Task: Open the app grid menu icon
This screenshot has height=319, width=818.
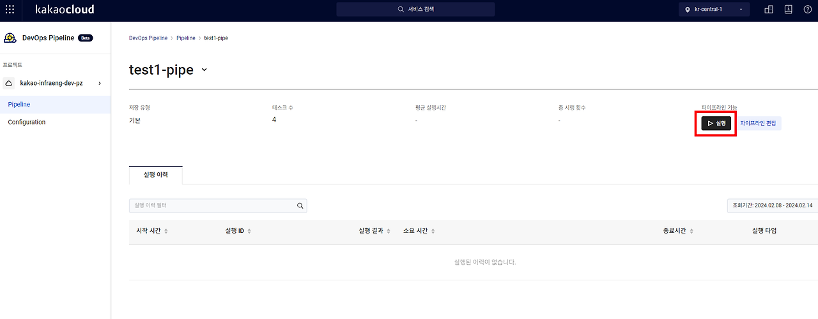Action: click(10, 10)
